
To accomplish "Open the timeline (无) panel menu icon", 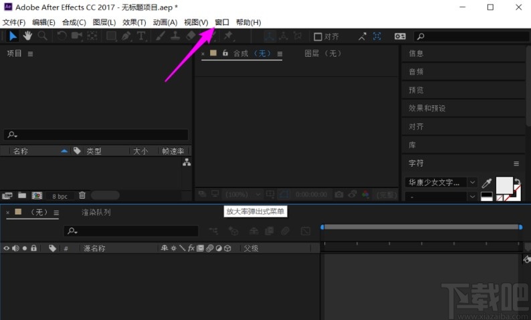I will (56, 213).
